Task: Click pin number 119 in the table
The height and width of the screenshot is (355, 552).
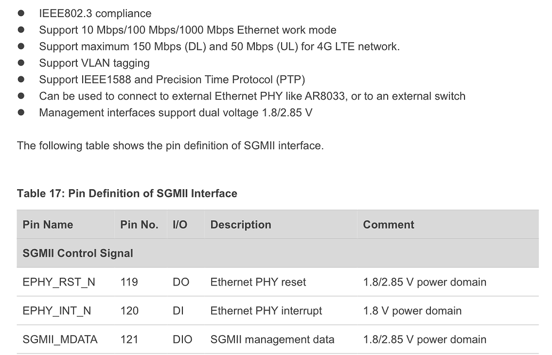Action: [x=129, y=283]
